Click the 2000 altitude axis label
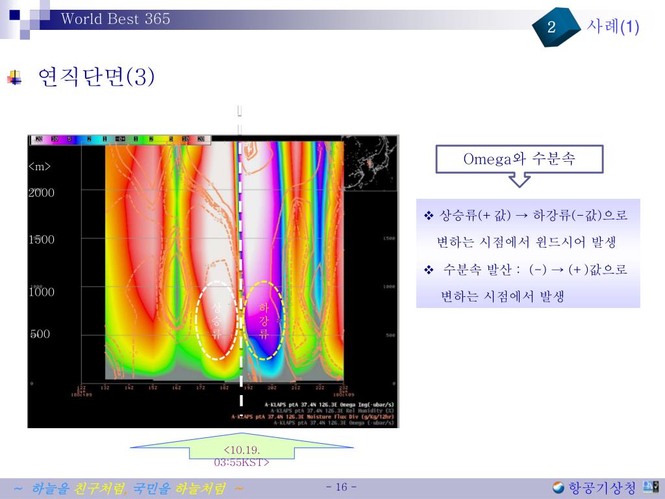Image resolution: width=665 pixels, height=499 pixels. [41, 192]
